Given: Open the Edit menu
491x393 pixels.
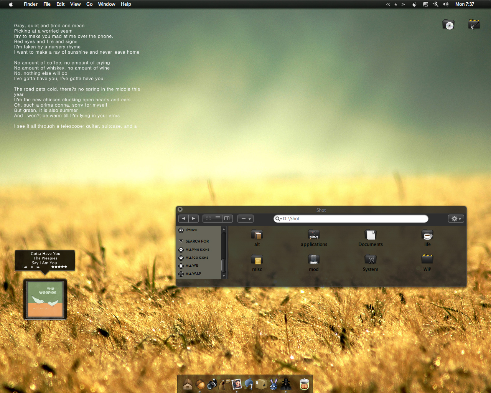Looking at the screenshot, I should (61, 4).
